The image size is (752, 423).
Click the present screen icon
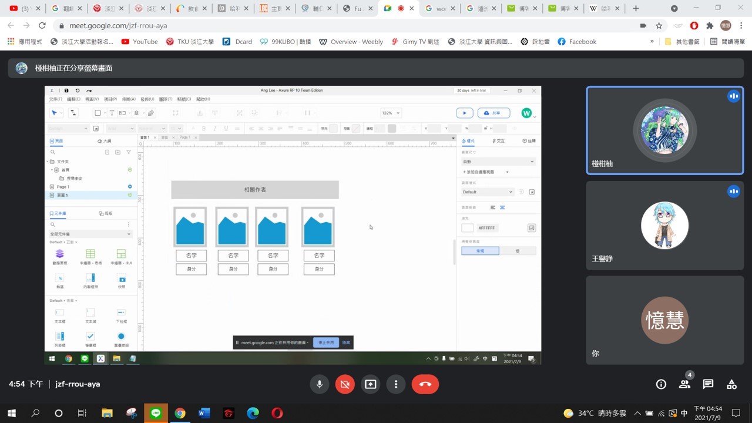point(370,384)
